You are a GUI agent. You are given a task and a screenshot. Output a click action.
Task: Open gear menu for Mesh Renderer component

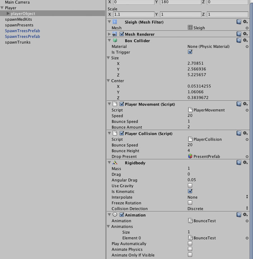(x=245, y=34)
